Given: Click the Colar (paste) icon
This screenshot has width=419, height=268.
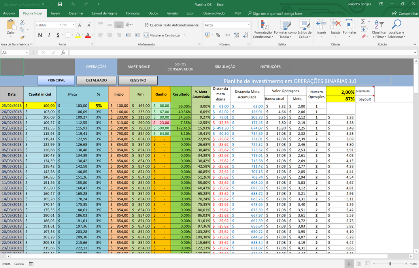Looking at the screenshot, I should (11, 26).
